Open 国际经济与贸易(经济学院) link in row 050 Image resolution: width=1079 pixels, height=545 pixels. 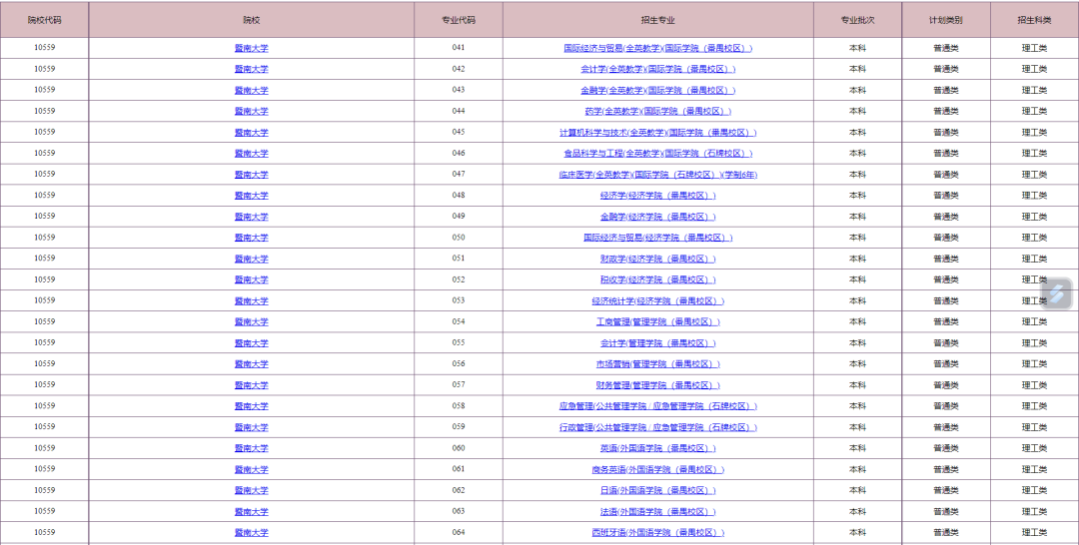[x=657, y=238]
